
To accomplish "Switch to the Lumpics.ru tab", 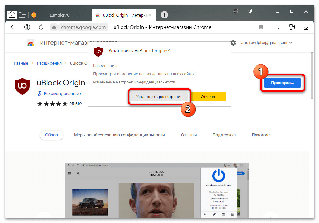I will [x=59, y=15].
